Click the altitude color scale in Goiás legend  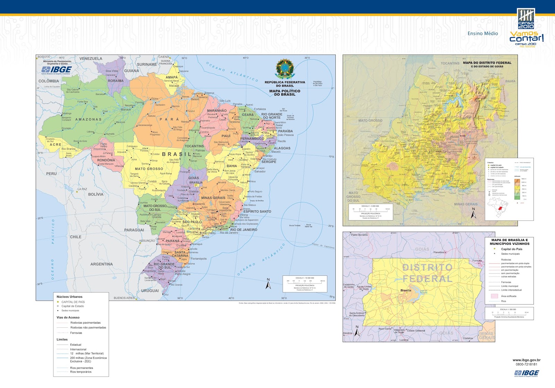[x=517, y=189]
